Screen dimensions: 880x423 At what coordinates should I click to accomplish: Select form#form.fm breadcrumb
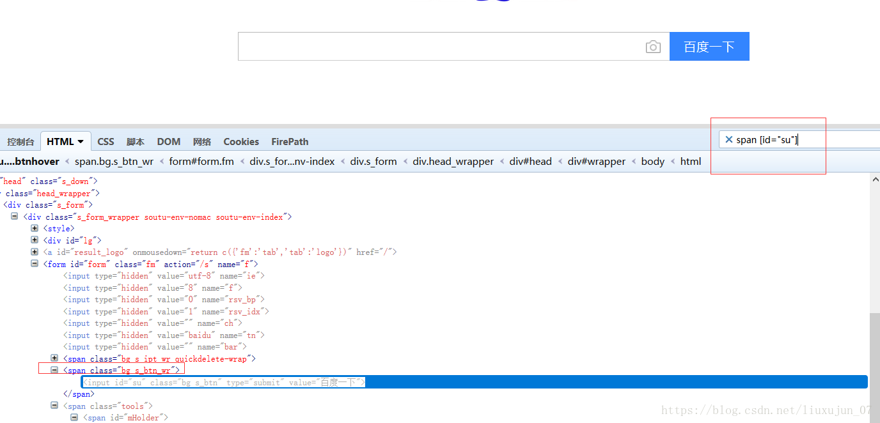(x=201, y=162)
